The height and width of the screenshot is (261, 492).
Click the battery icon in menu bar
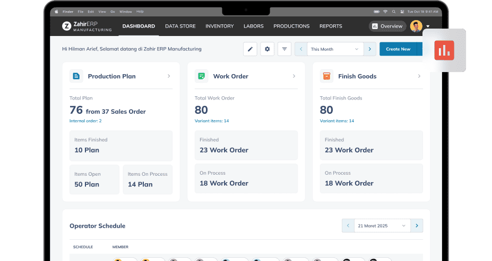click(x=376, y=12)
